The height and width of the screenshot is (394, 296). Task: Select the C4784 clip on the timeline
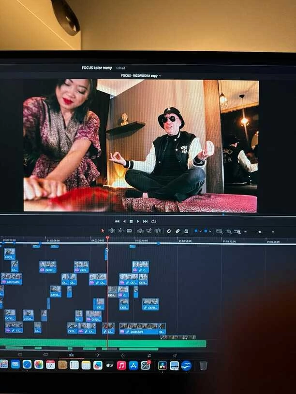point(150,304)
